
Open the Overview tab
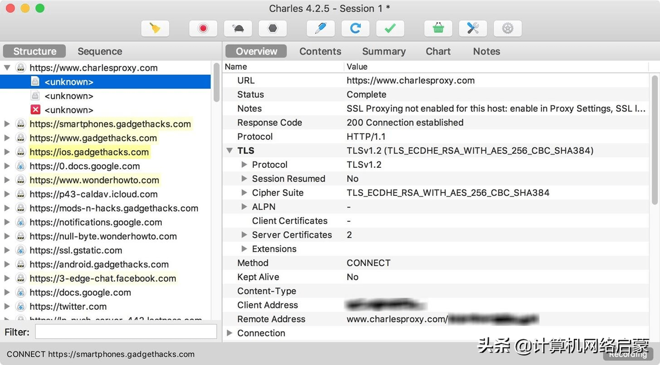click(256, 51)
